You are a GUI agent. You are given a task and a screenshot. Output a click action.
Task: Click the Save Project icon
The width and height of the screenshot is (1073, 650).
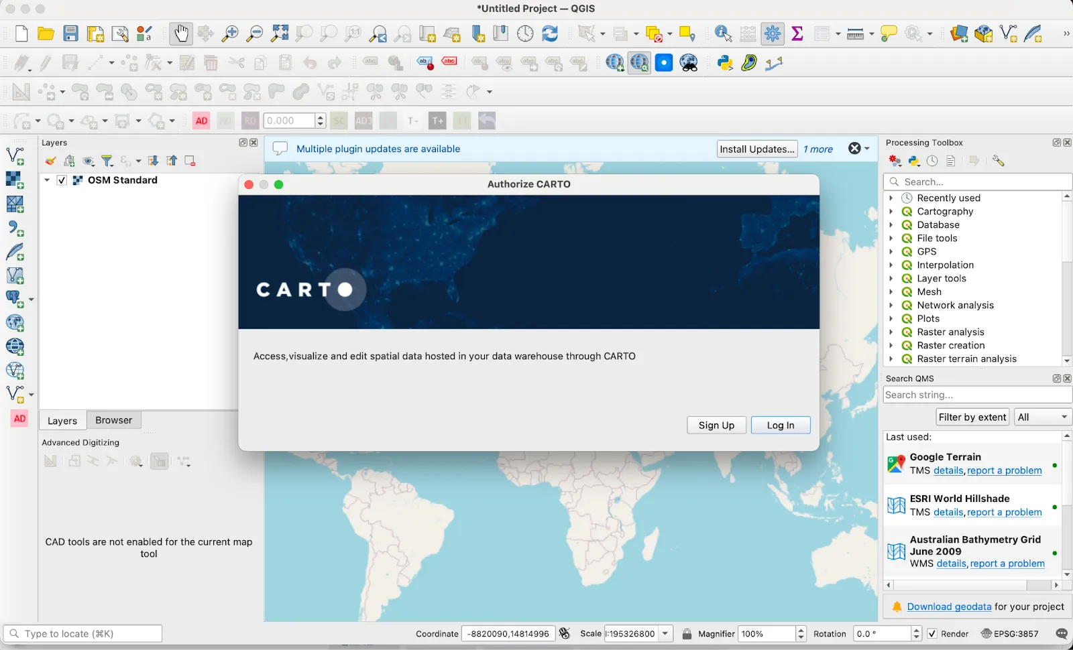(70, 34)
